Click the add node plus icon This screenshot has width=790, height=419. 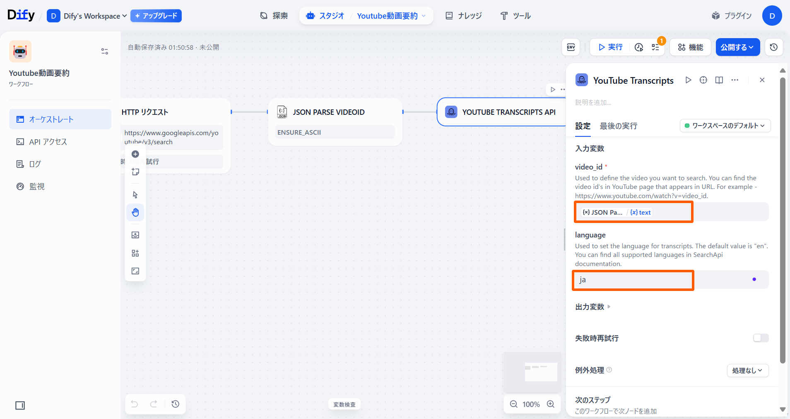[135, 154]
